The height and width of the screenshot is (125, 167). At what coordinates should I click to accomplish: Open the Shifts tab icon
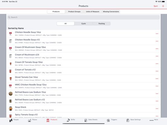coord(68,120)
